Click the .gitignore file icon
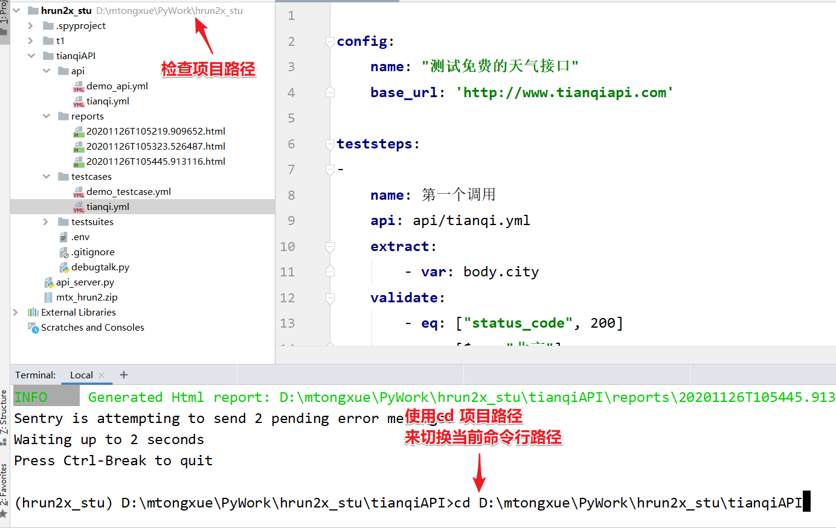This screenshot has width=836, height=528. (x=63, y=252)
